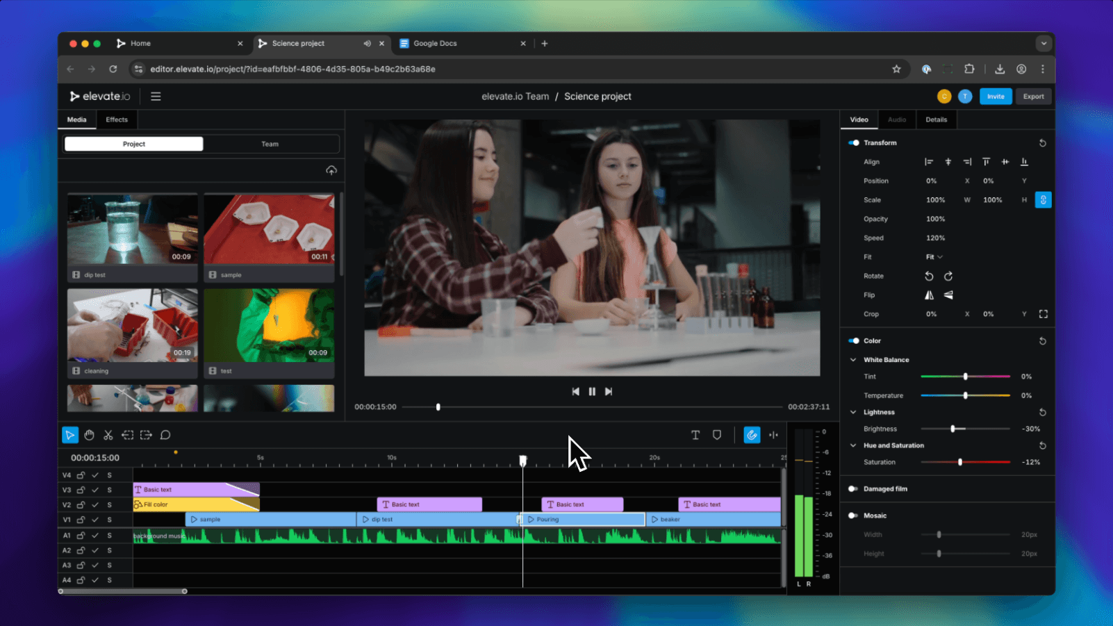
Task: Toggle timeline snapping magnet
Action: point(752,435)
